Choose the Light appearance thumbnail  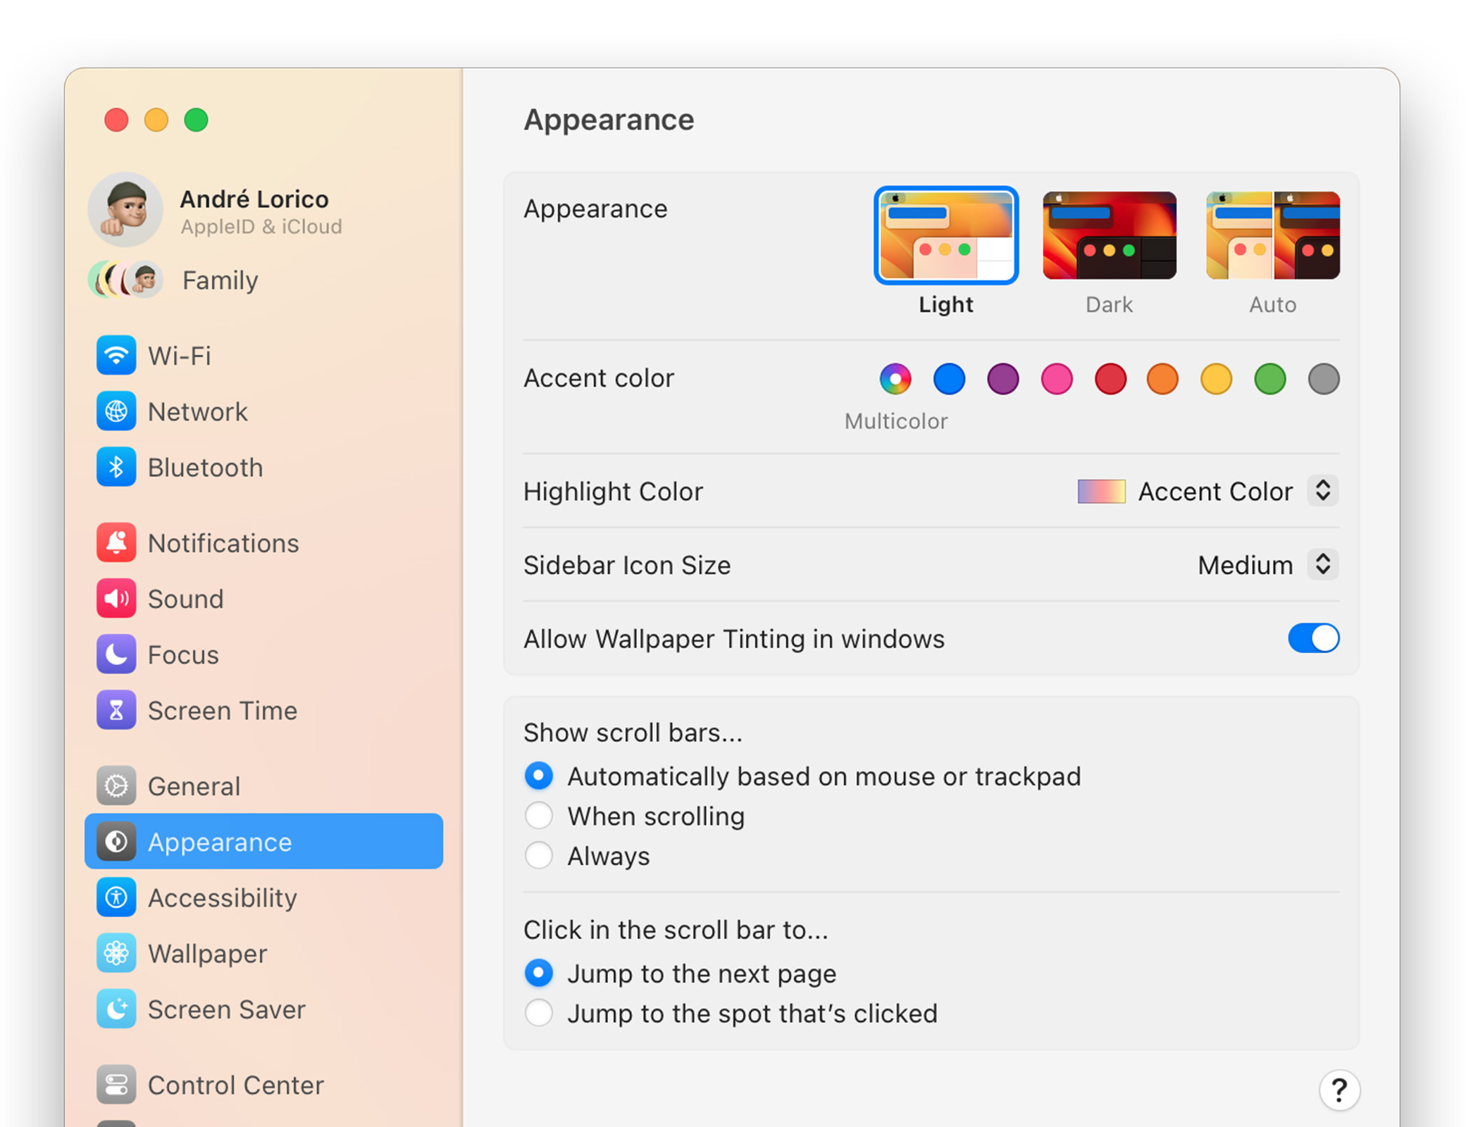click(945, 235)
